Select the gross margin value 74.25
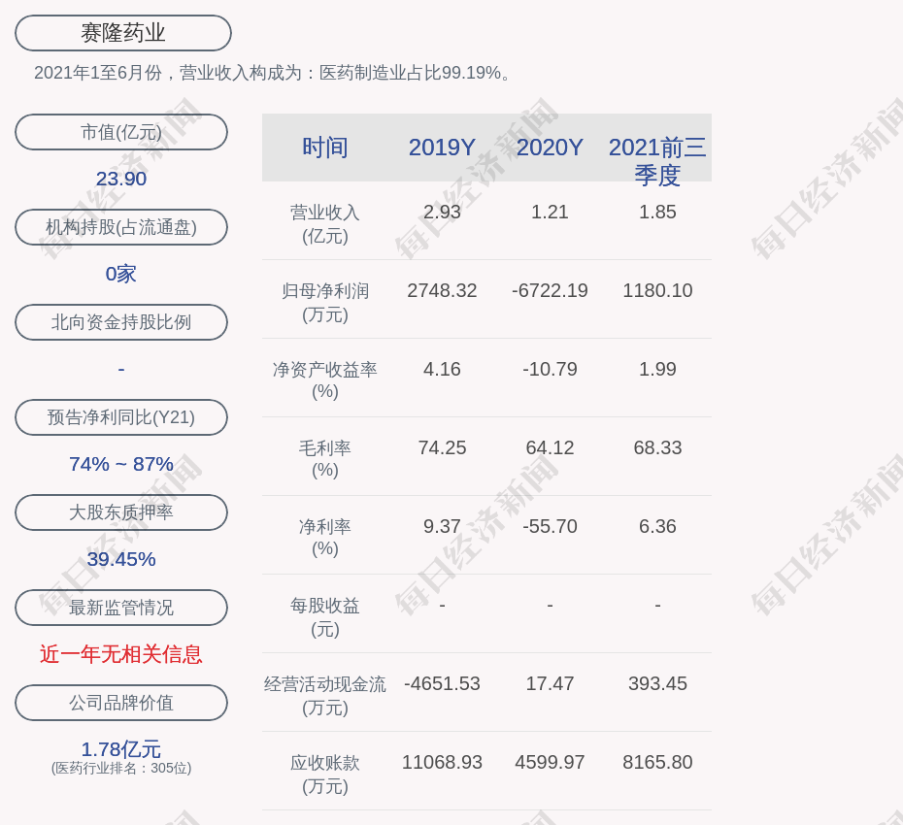This screenshot has height=825, width=903. click(x=443, y=447)
